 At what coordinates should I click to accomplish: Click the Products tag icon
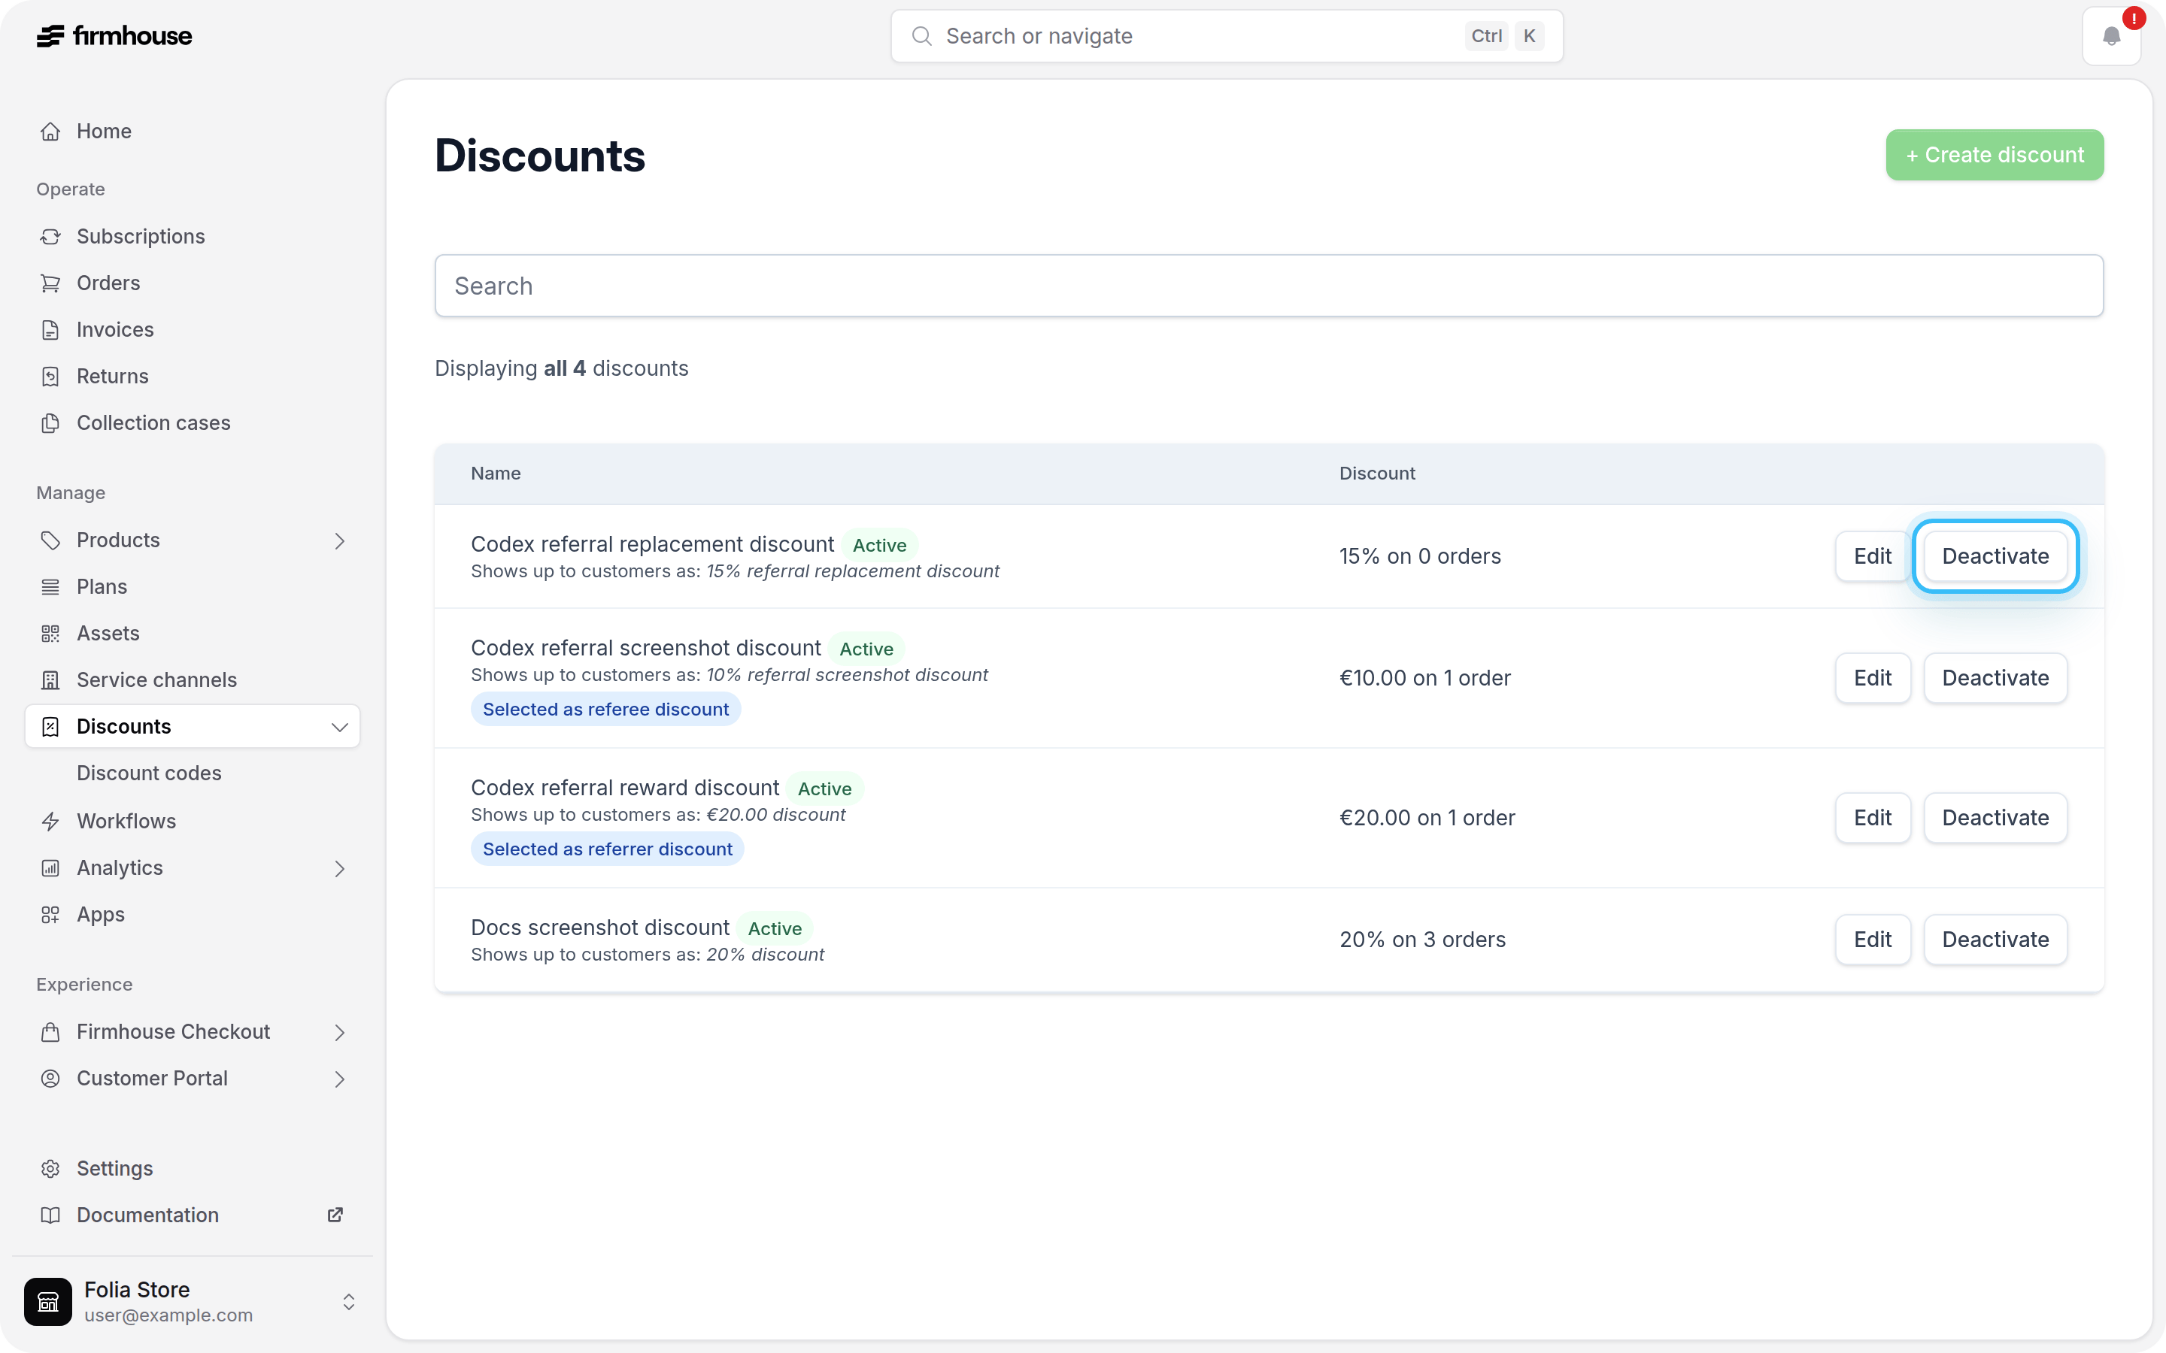coord(50,540)
